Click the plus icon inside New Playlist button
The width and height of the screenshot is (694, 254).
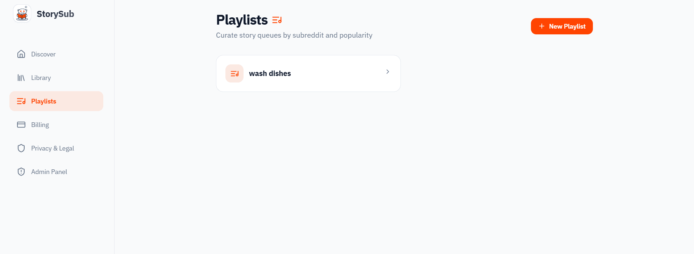click(x=542, y=26)
